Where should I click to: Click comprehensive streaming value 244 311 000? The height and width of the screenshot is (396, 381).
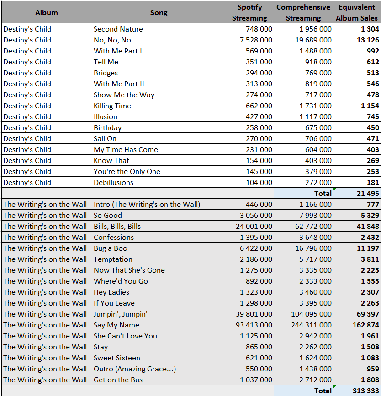pos(303,325)
